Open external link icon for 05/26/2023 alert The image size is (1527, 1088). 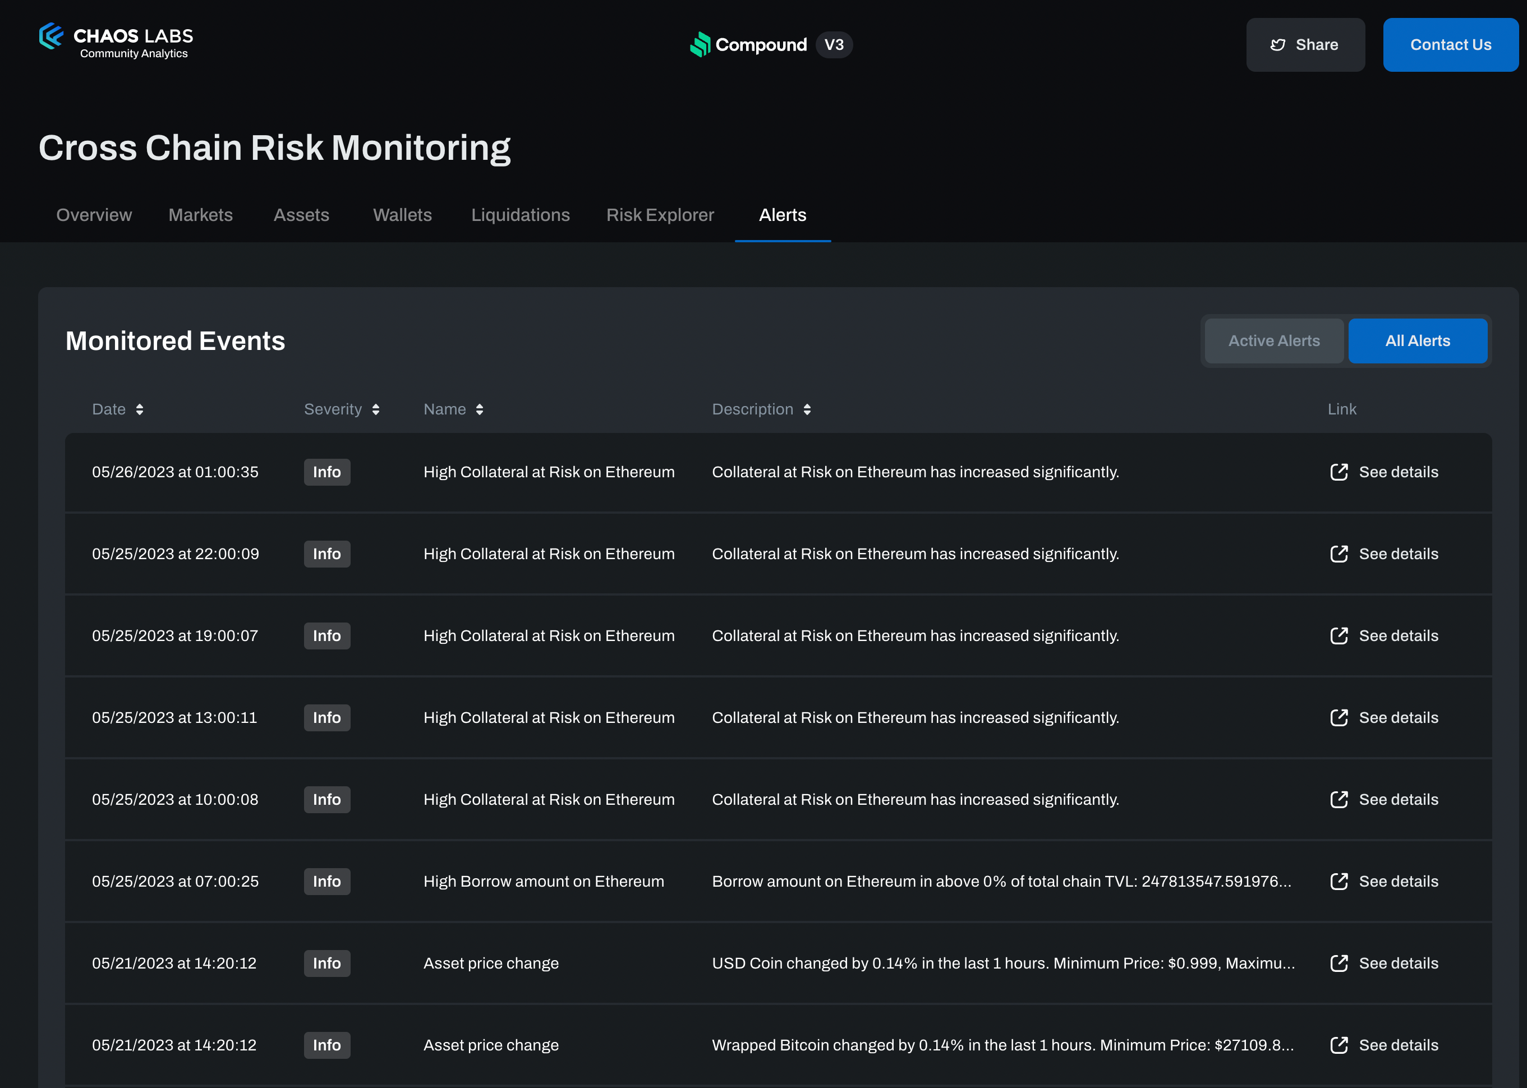click(x=1339, y=472)
